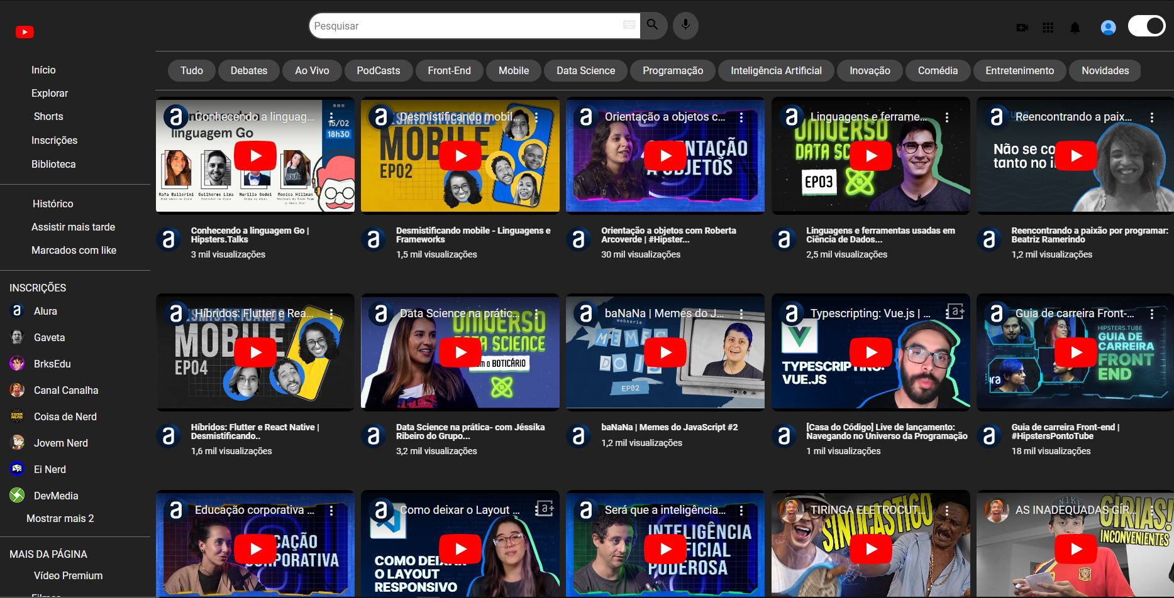Activate voice search microphone
Viewport: 1174px width, 598px height.
tap(685, 26)
